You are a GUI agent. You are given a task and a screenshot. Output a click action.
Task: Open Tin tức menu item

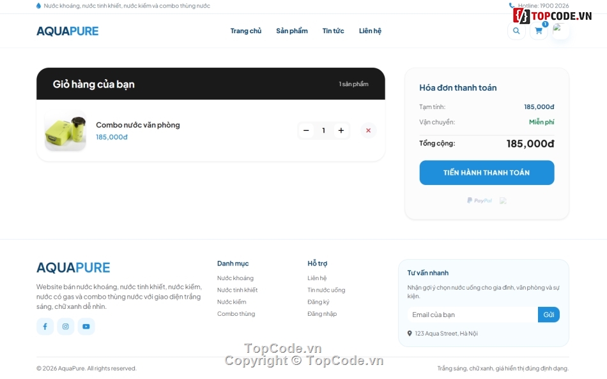(334, 31)
